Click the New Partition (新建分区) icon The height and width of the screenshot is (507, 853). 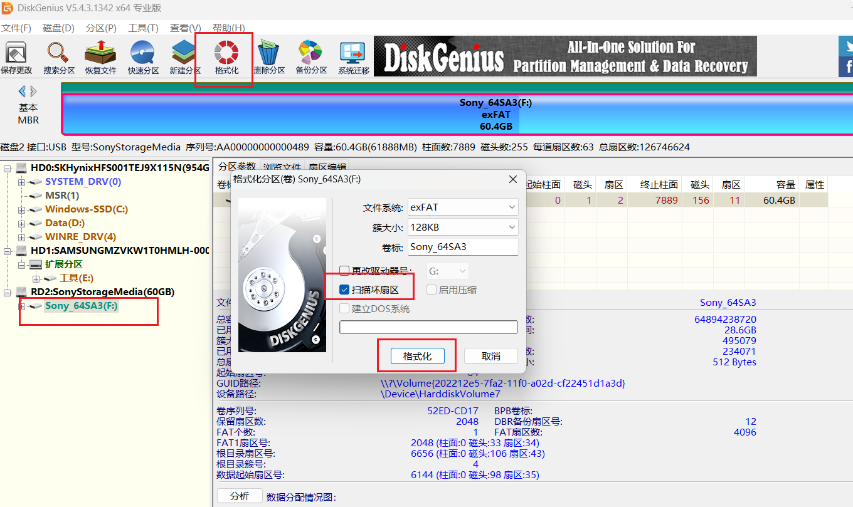click(x=185, y=58)
